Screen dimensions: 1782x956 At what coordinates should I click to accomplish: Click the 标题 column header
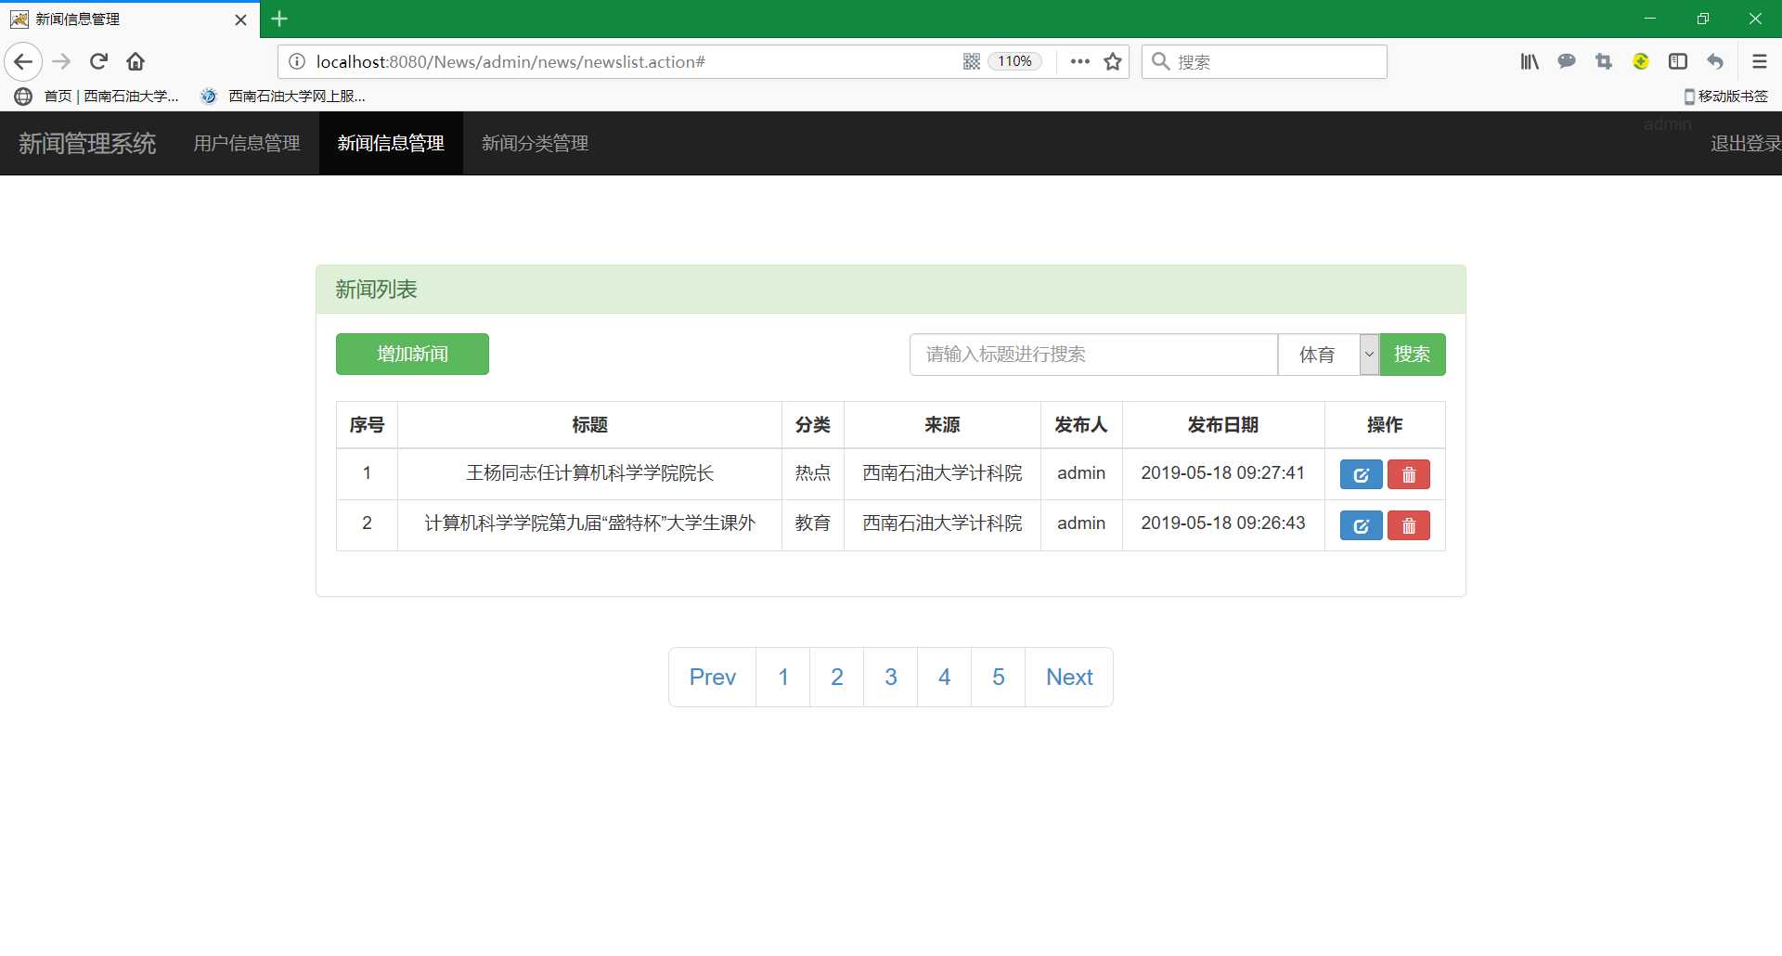click(589, 425)
